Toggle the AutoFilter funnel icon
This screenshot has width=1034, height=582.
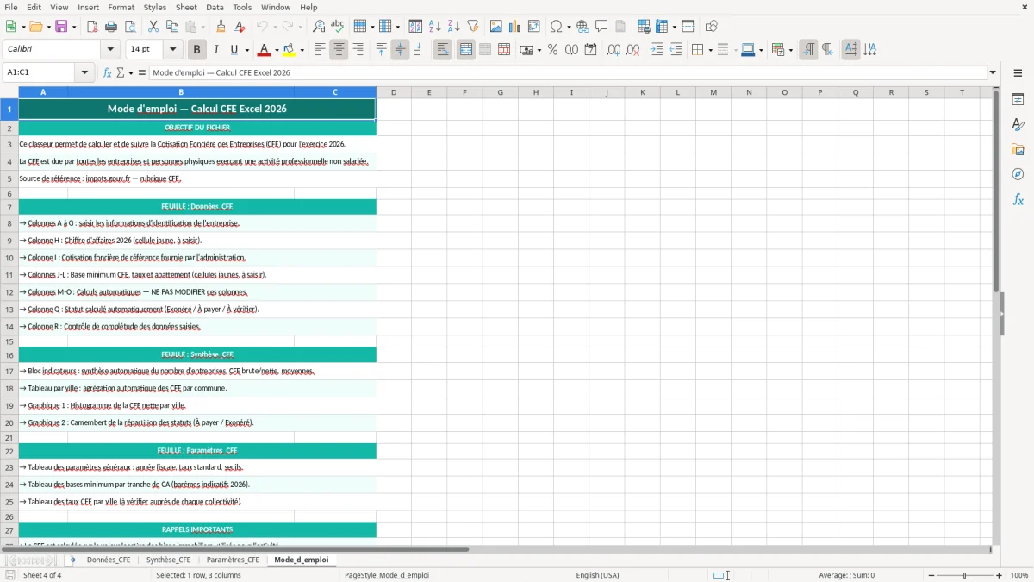(x=473, y=27)
